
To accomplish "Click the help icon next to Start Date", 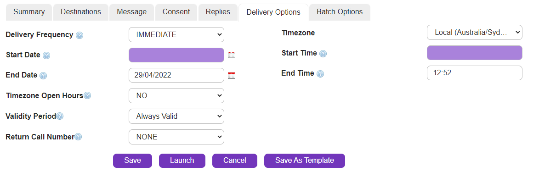I will [x=46, y=55].
